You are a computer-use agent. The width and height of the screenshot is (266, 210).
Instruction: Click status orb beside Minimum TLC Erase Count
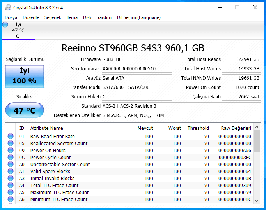coord(11,199)
